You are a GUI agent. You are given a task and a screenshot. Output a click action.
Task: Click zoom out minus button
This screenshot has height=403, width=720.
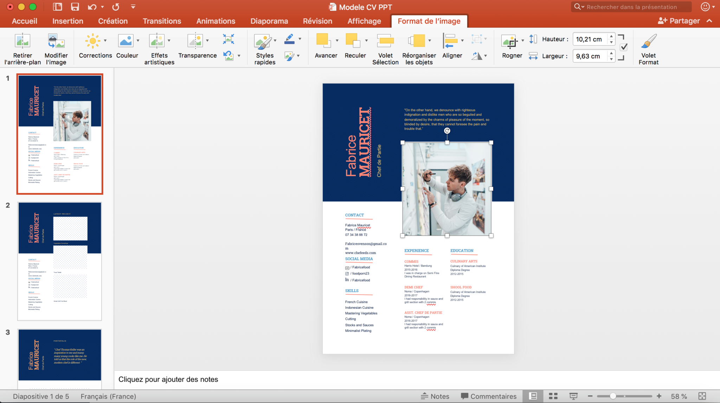pyautogui.click(x=590, y=396)
